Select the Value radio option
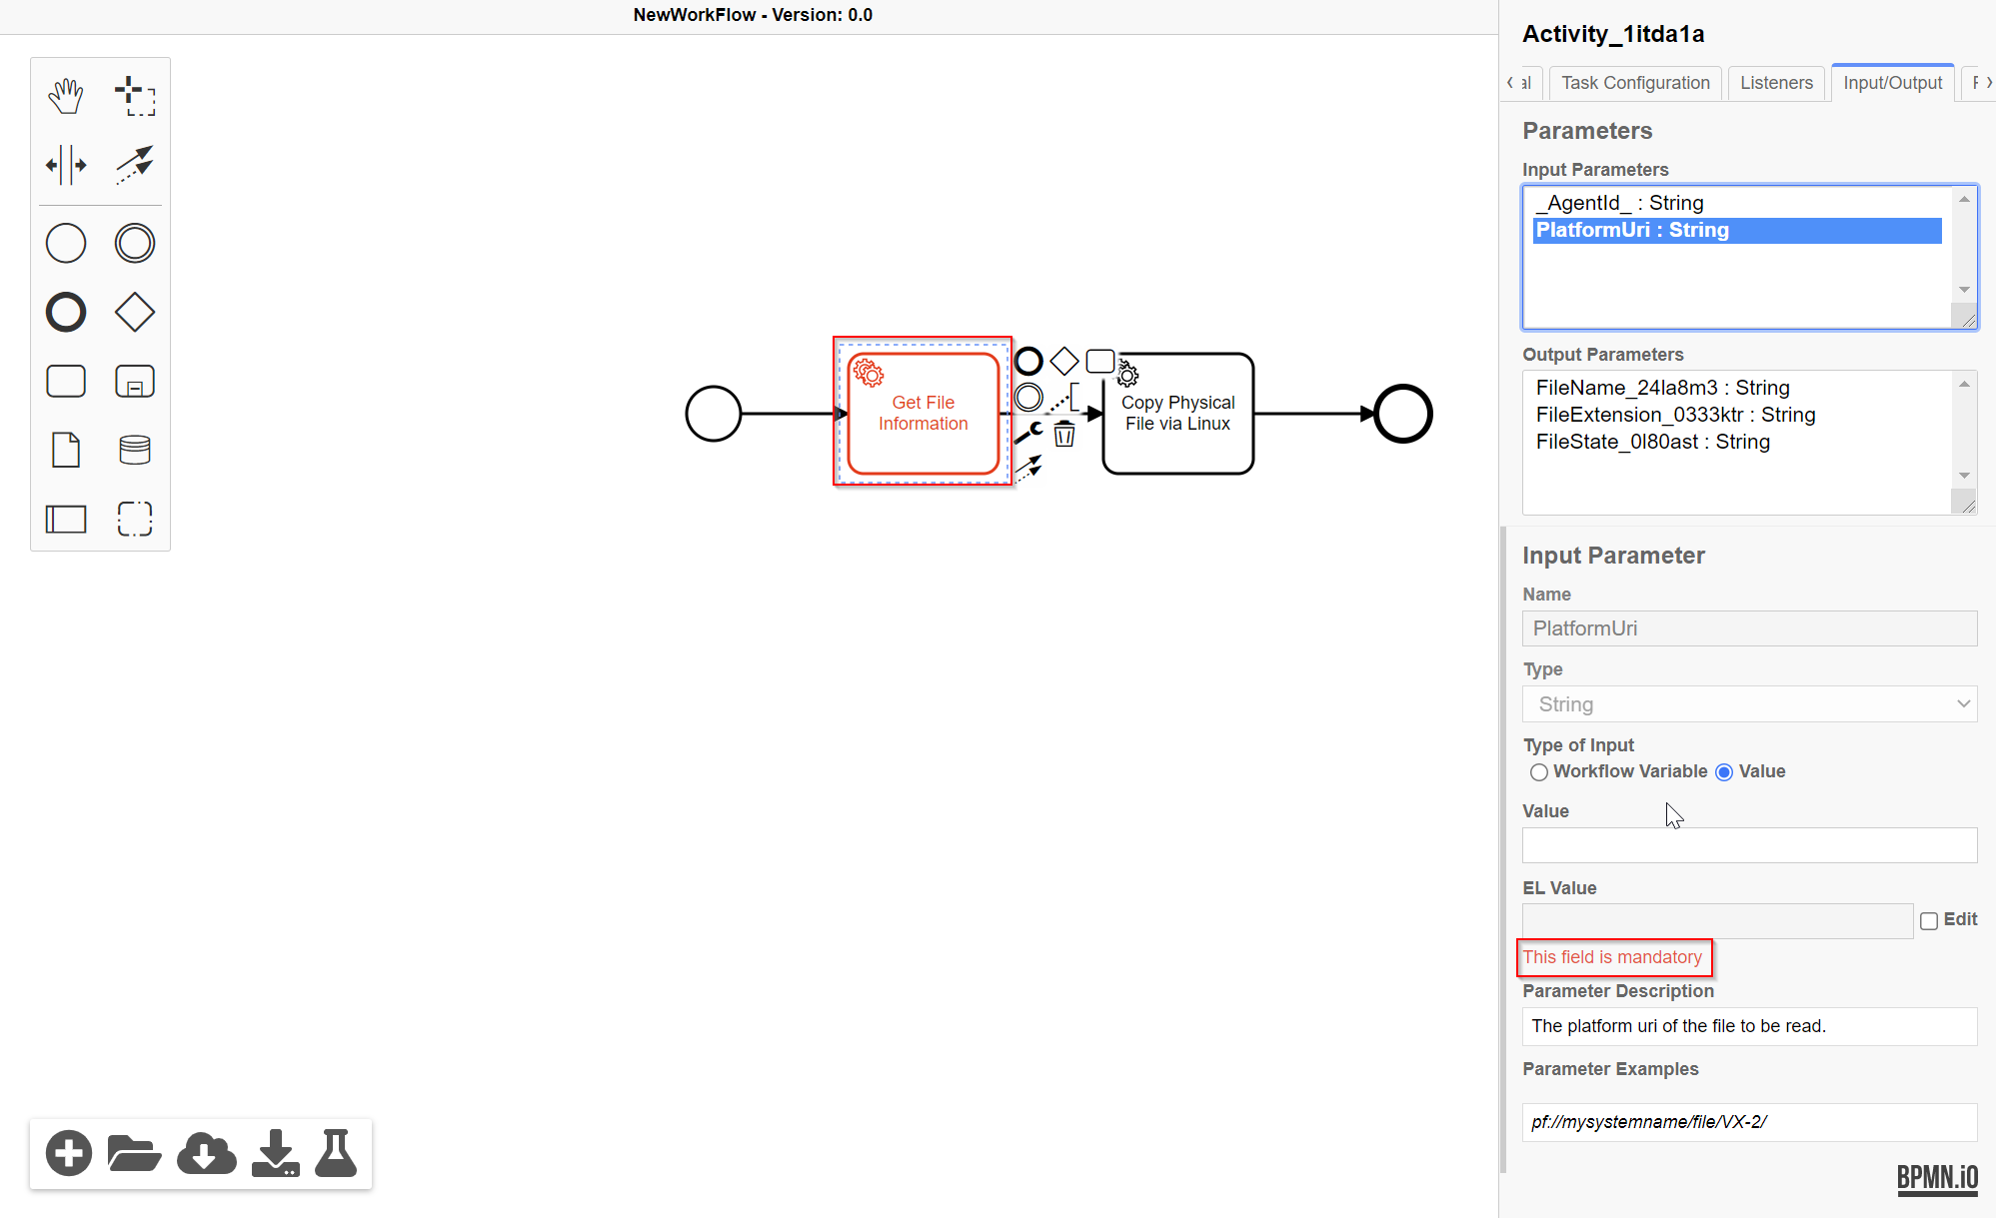The height and width of the screenshot is (1218, 1996). 1724,772
